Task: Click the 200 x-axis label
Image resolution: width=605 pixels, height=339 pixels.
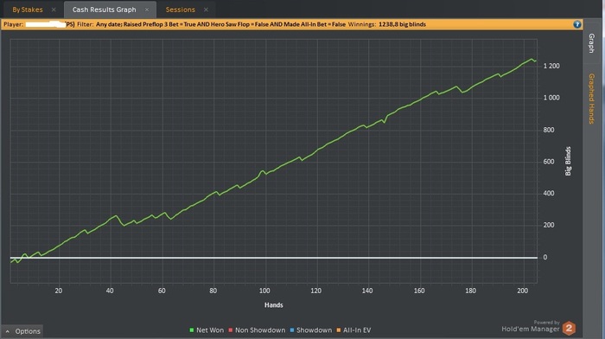Action: [x=522, y=291]
